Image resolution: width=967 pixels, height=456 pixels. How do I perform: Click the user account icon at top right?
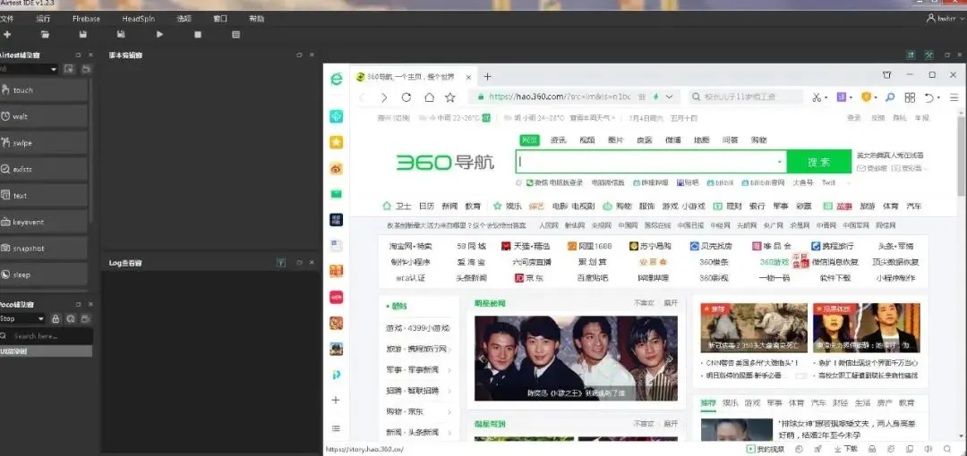pos(930,19)
